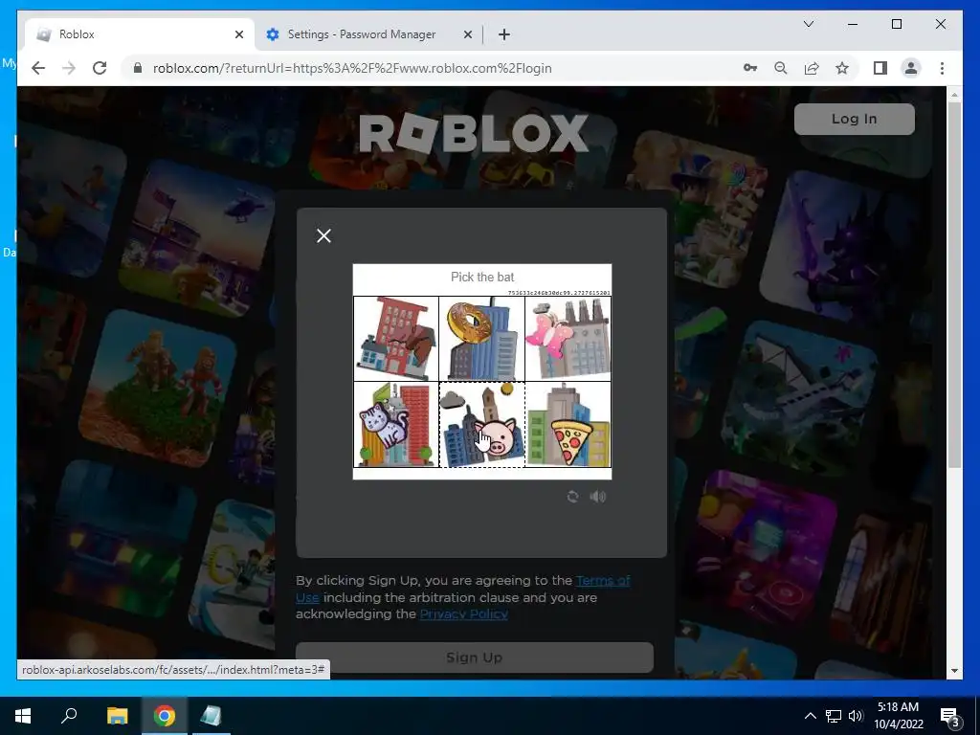Image resolution: width=980 pixels, height=735 pixels.
Task: Open the zoom magnifier icon
Action: [x=781, y=68]
